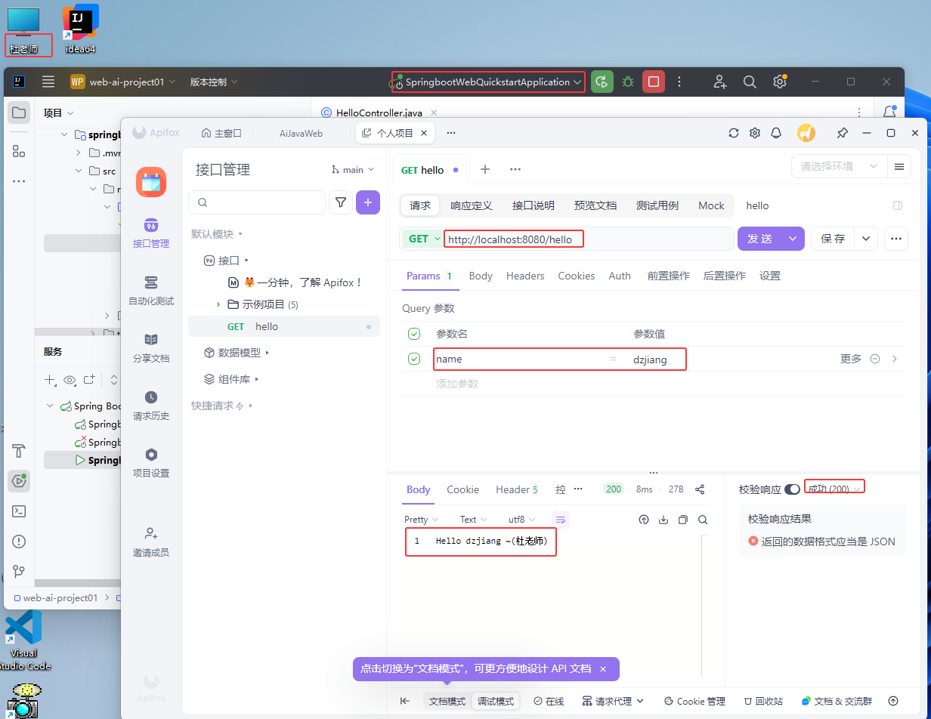Uncheck the name parameter checkbox

click(414, 359)
